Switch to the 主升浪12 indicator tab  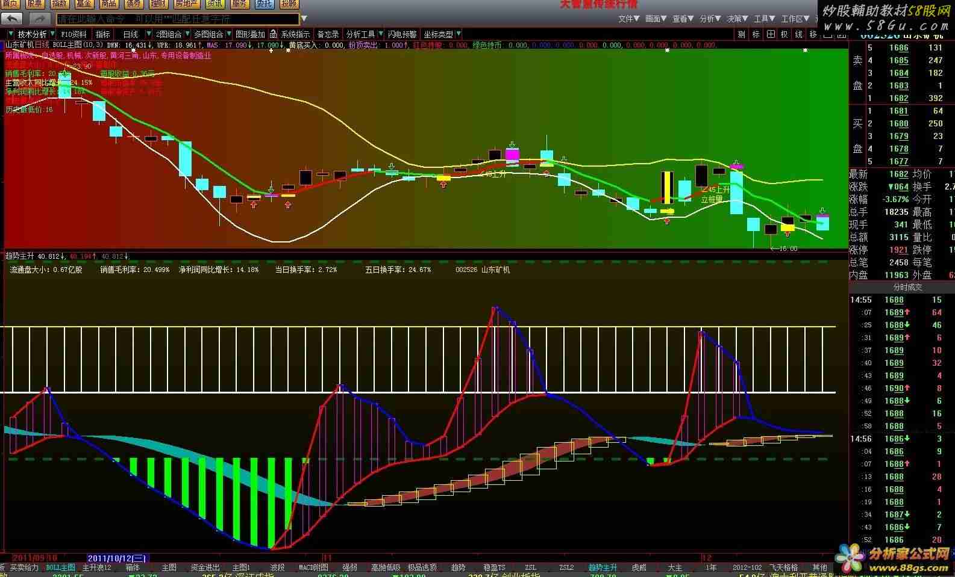coord(97,567)
